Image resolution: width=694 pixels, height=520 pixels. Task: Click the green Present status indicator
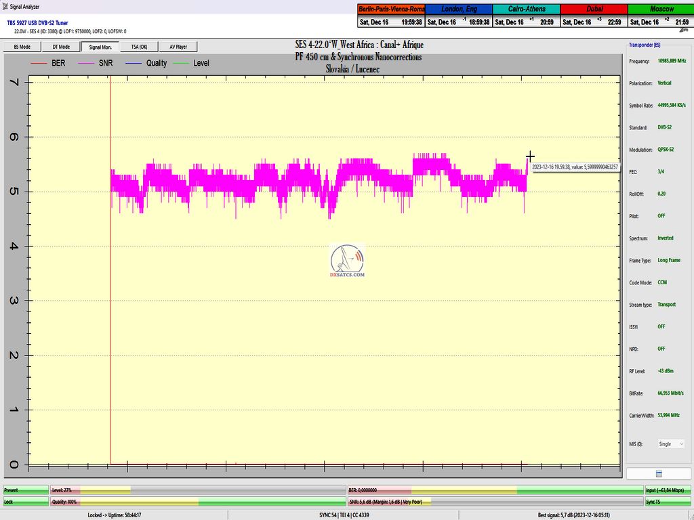25,490
